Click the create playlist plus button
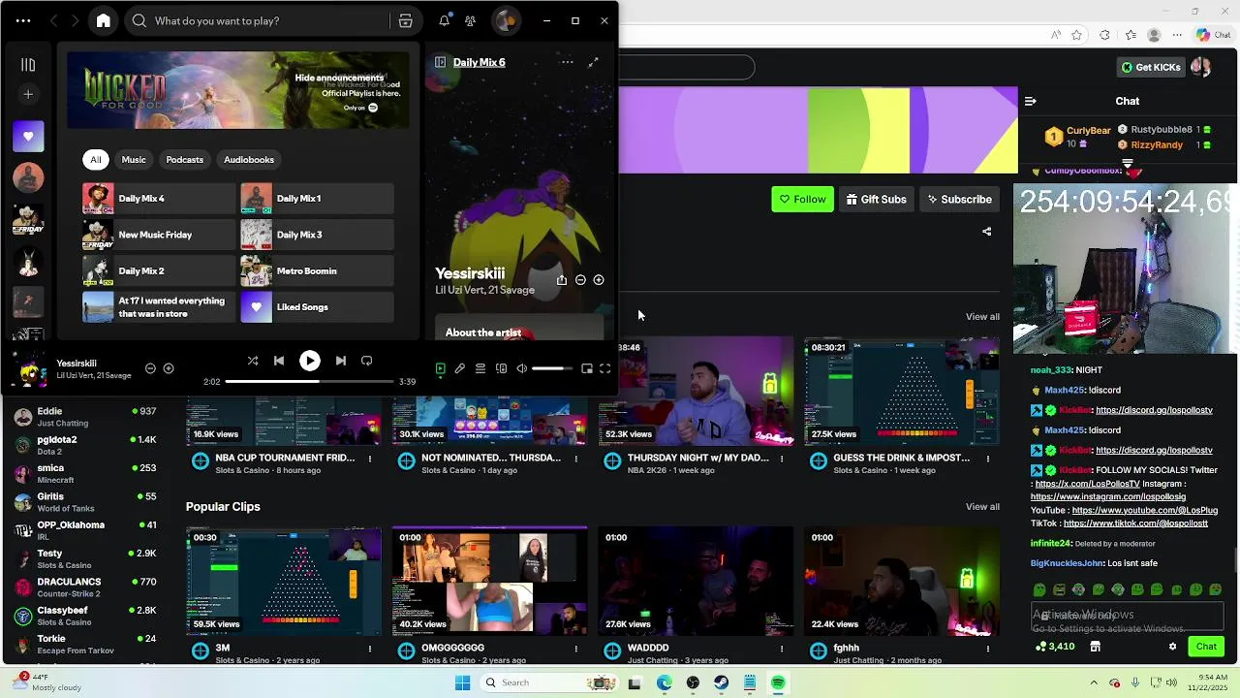This screenshot has width=1240, height=698. (28, 94)
